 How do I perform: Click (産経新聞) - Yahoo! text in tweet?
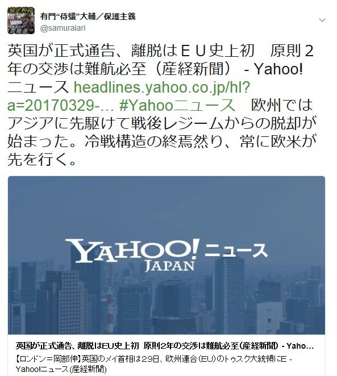pyautogui.click(x=229, y=69)
